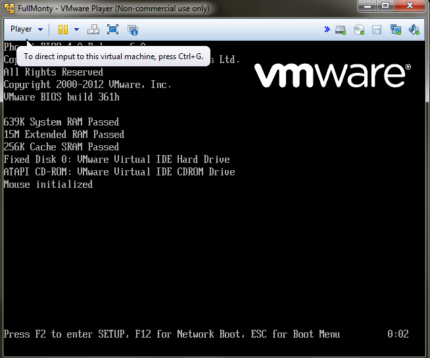Minimize the VMware Player window
430x358 pixels.
[x=368, y=6]
